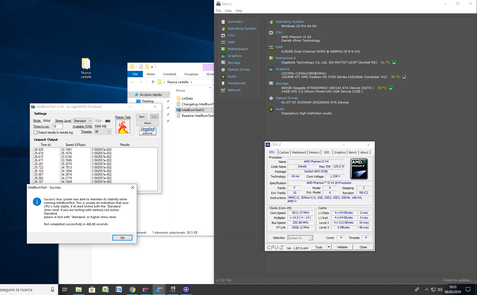The width and height of the screenshot is (477, 295).
Task: Go up one folder level in Explorer
Action: pos(153,82)
